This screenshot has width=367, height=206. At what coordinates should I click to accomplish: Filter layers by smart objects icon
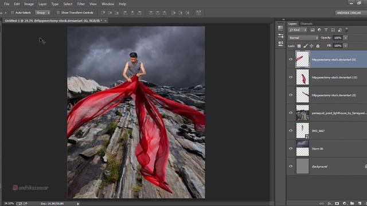(339, 30)
